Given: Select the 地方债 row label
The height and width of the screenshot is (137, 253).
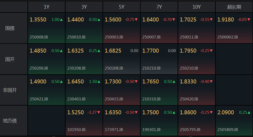Looking at the screenshot, I should [x=10, y=121].
